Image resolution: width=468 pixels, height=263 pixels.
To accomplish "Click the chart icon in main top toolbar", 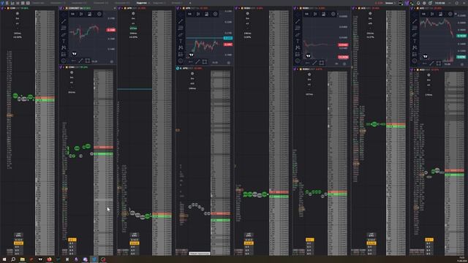I will click(x=12, y=3).
